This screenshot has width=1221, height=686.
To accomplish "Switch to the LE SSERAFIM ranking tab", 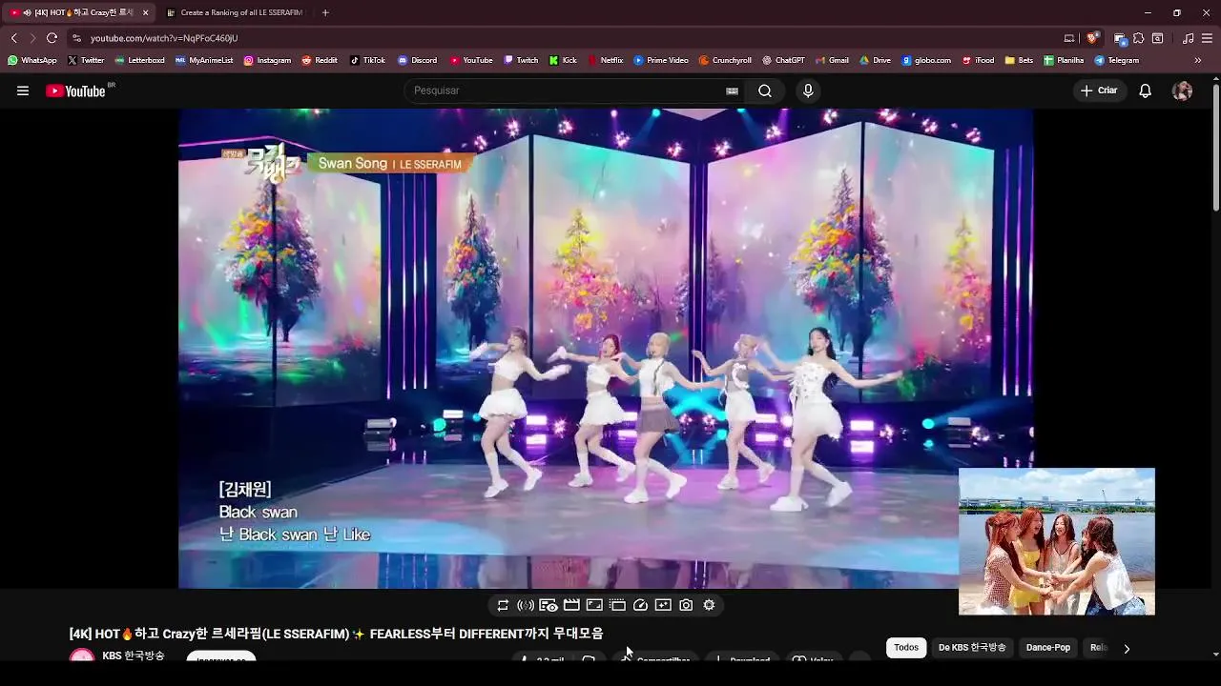I will 234,12.
